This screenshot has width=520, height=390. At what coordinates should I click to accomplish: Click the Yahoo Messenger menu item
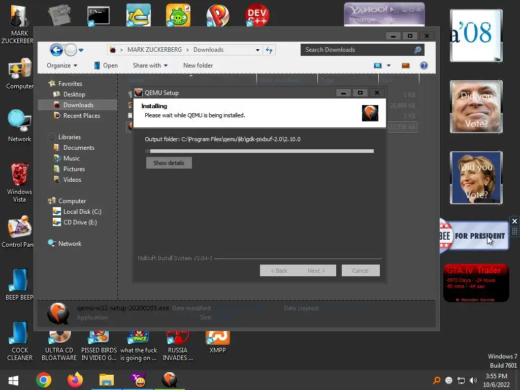pos(362,20)
